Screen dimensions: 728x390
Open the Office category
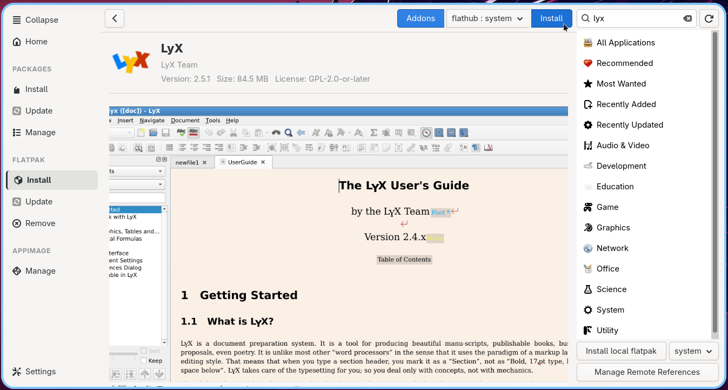tap(644, 269)
